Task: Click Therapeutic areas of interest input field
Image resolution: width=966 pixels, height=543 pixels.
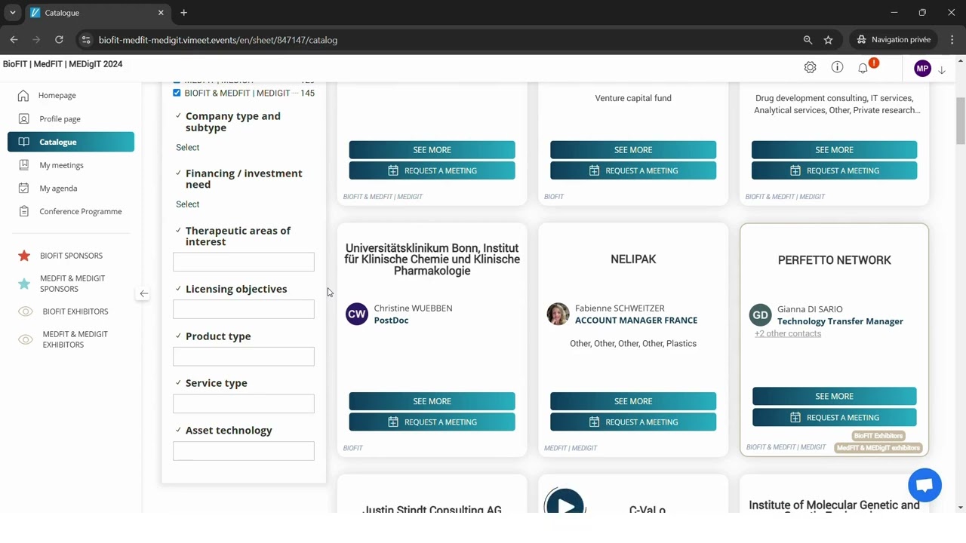Action: coord(244,262)
